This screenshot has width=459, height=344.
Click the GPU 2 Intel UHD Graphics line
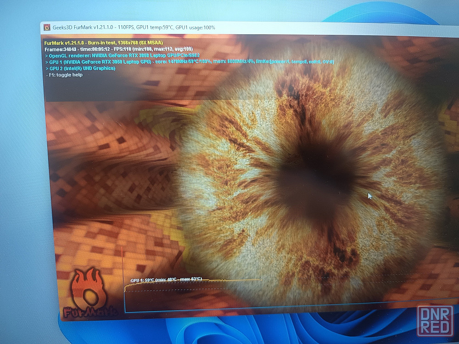coord(80,68)
